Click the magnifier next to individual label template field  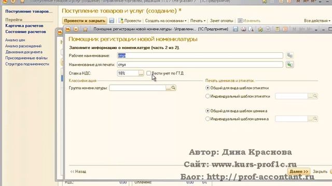click(315, 96)
